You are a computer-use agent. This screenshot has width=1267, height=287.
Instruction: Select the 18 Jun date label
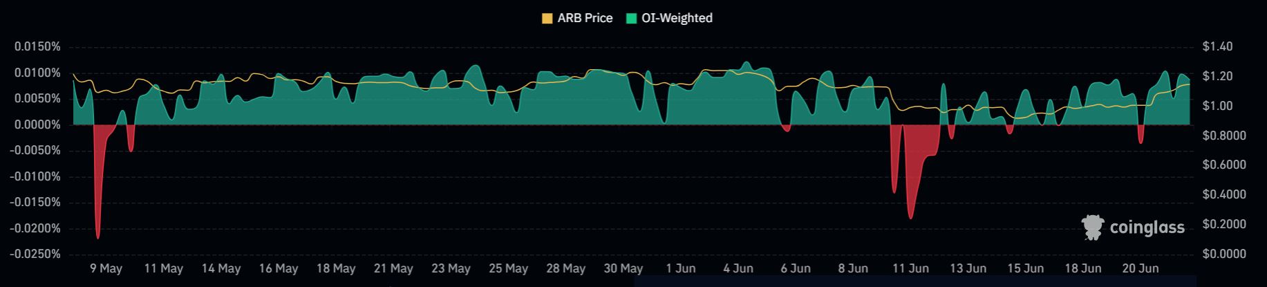[1082, 268]
